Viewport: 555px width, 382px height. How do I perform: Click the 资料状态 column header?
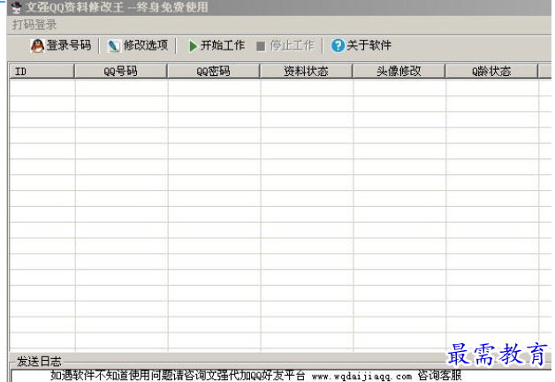[x=306, y=71]
